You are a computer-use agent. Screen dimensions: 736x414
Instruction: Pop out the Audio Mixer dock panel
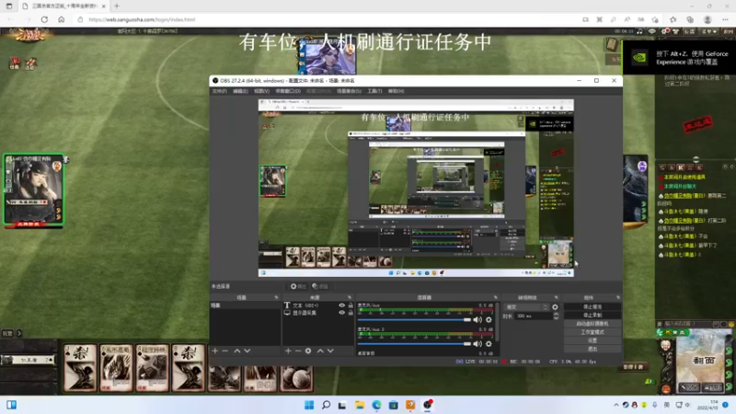(x=496, y=297)
